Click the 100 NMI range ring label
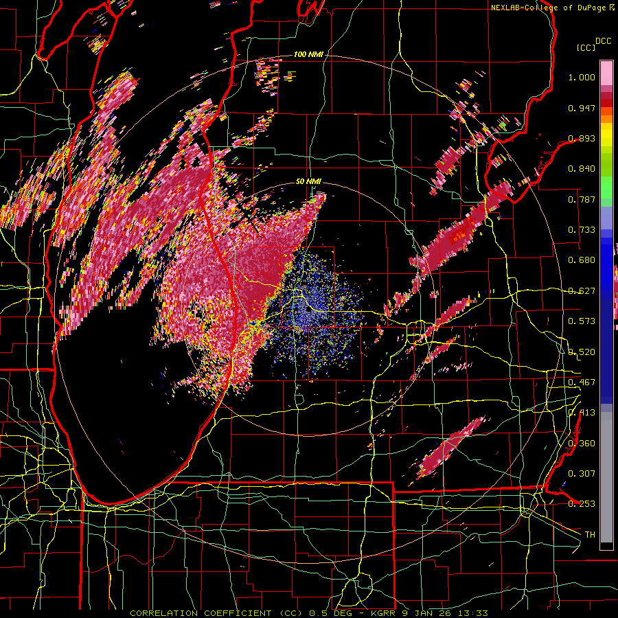This screenshot has height=618, width=618. click(308, 54)
